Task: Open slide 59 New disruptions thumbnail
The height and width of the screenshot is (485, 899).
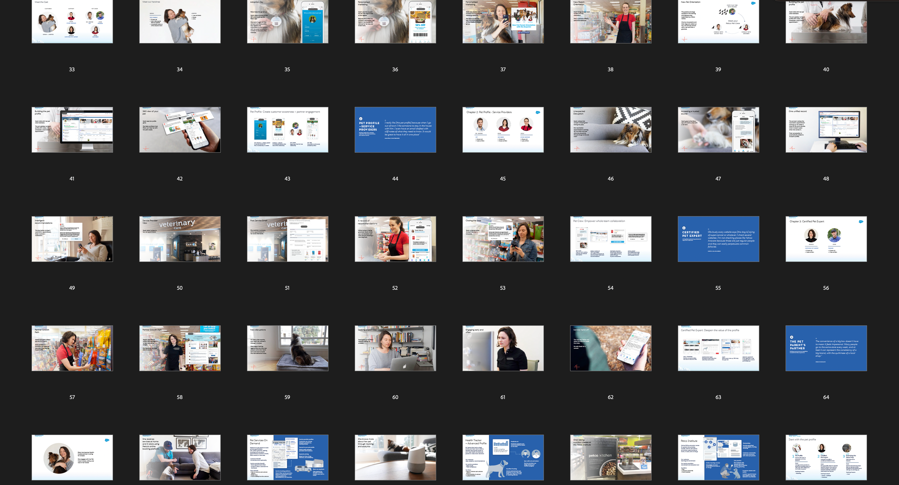Action: pyautogui.click(x=287, y=348)
